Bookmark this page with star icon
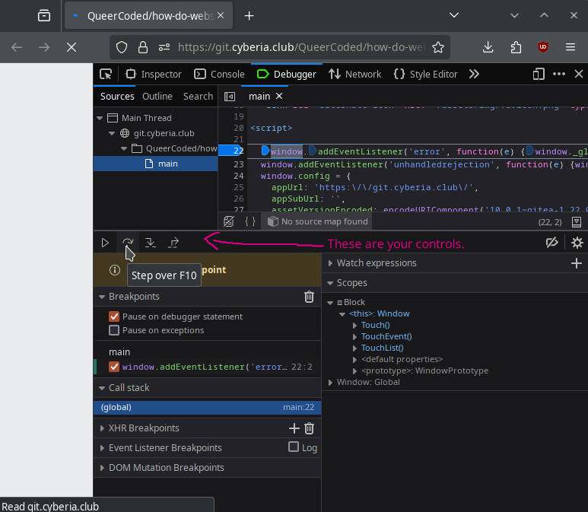The image size is (588, 512). tap(438, 47)
